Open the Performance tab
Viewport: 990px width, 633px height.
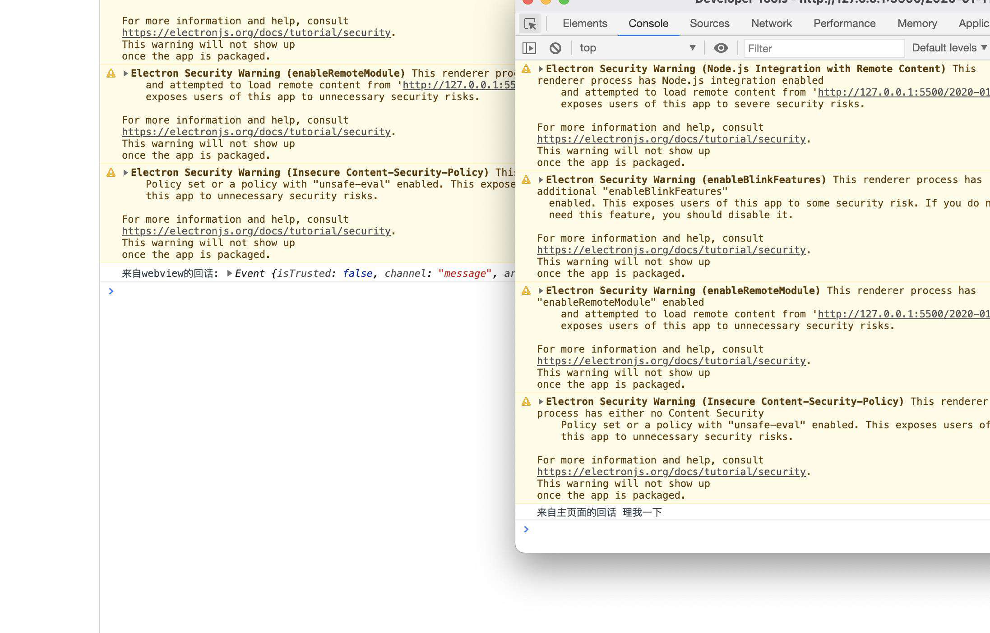pos(844,23)
